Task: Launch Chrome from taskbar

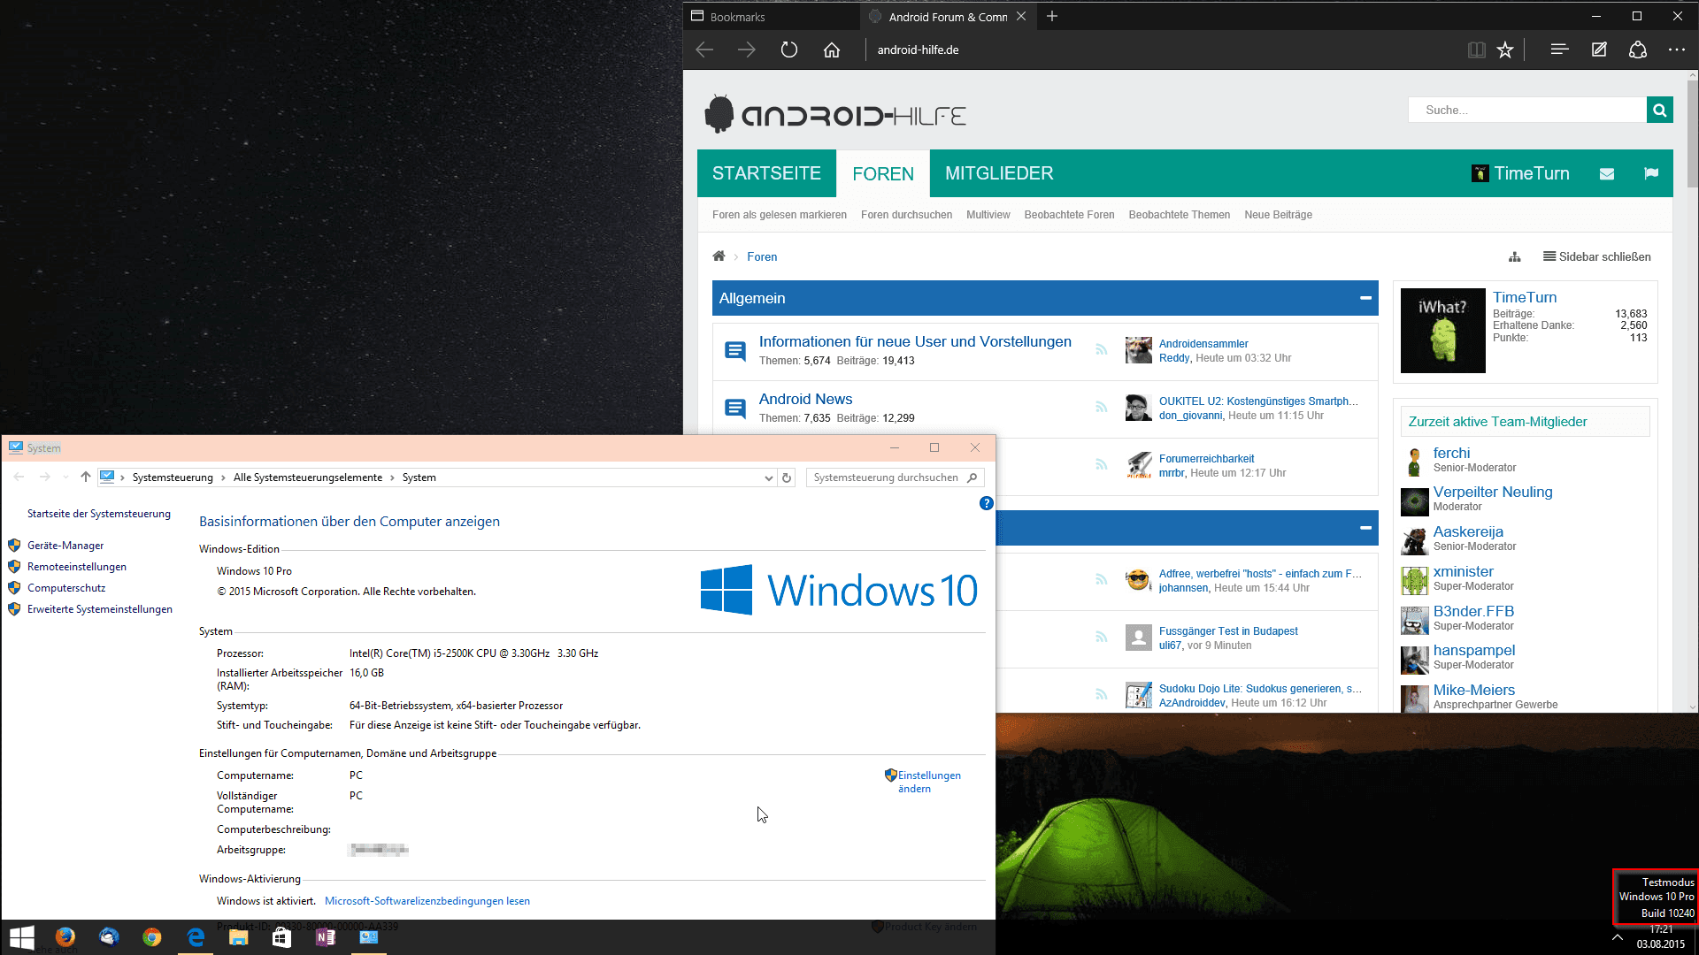Action: [x=152, y=937]
